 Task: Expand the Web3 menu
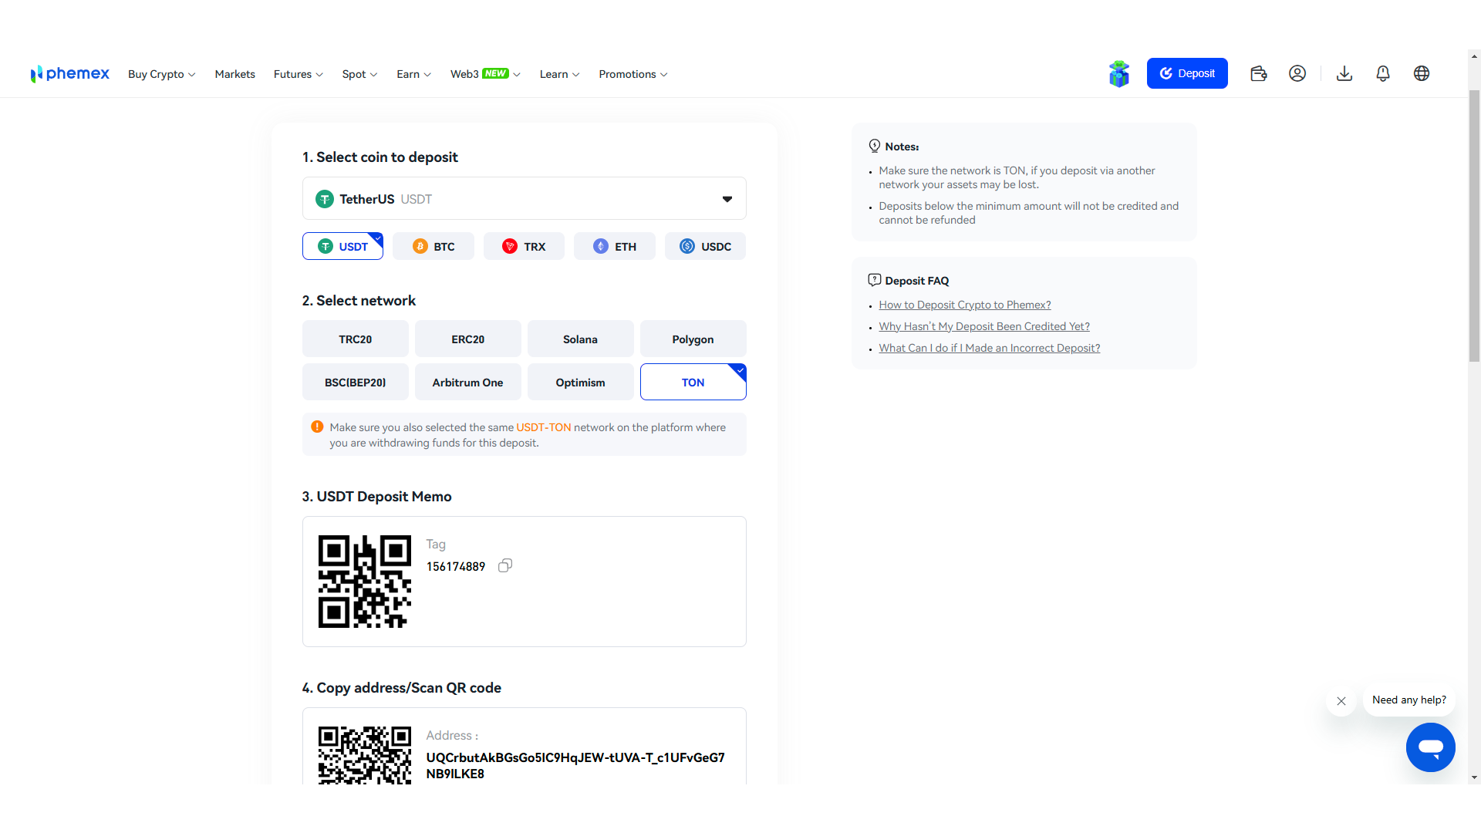pos(485,74)
